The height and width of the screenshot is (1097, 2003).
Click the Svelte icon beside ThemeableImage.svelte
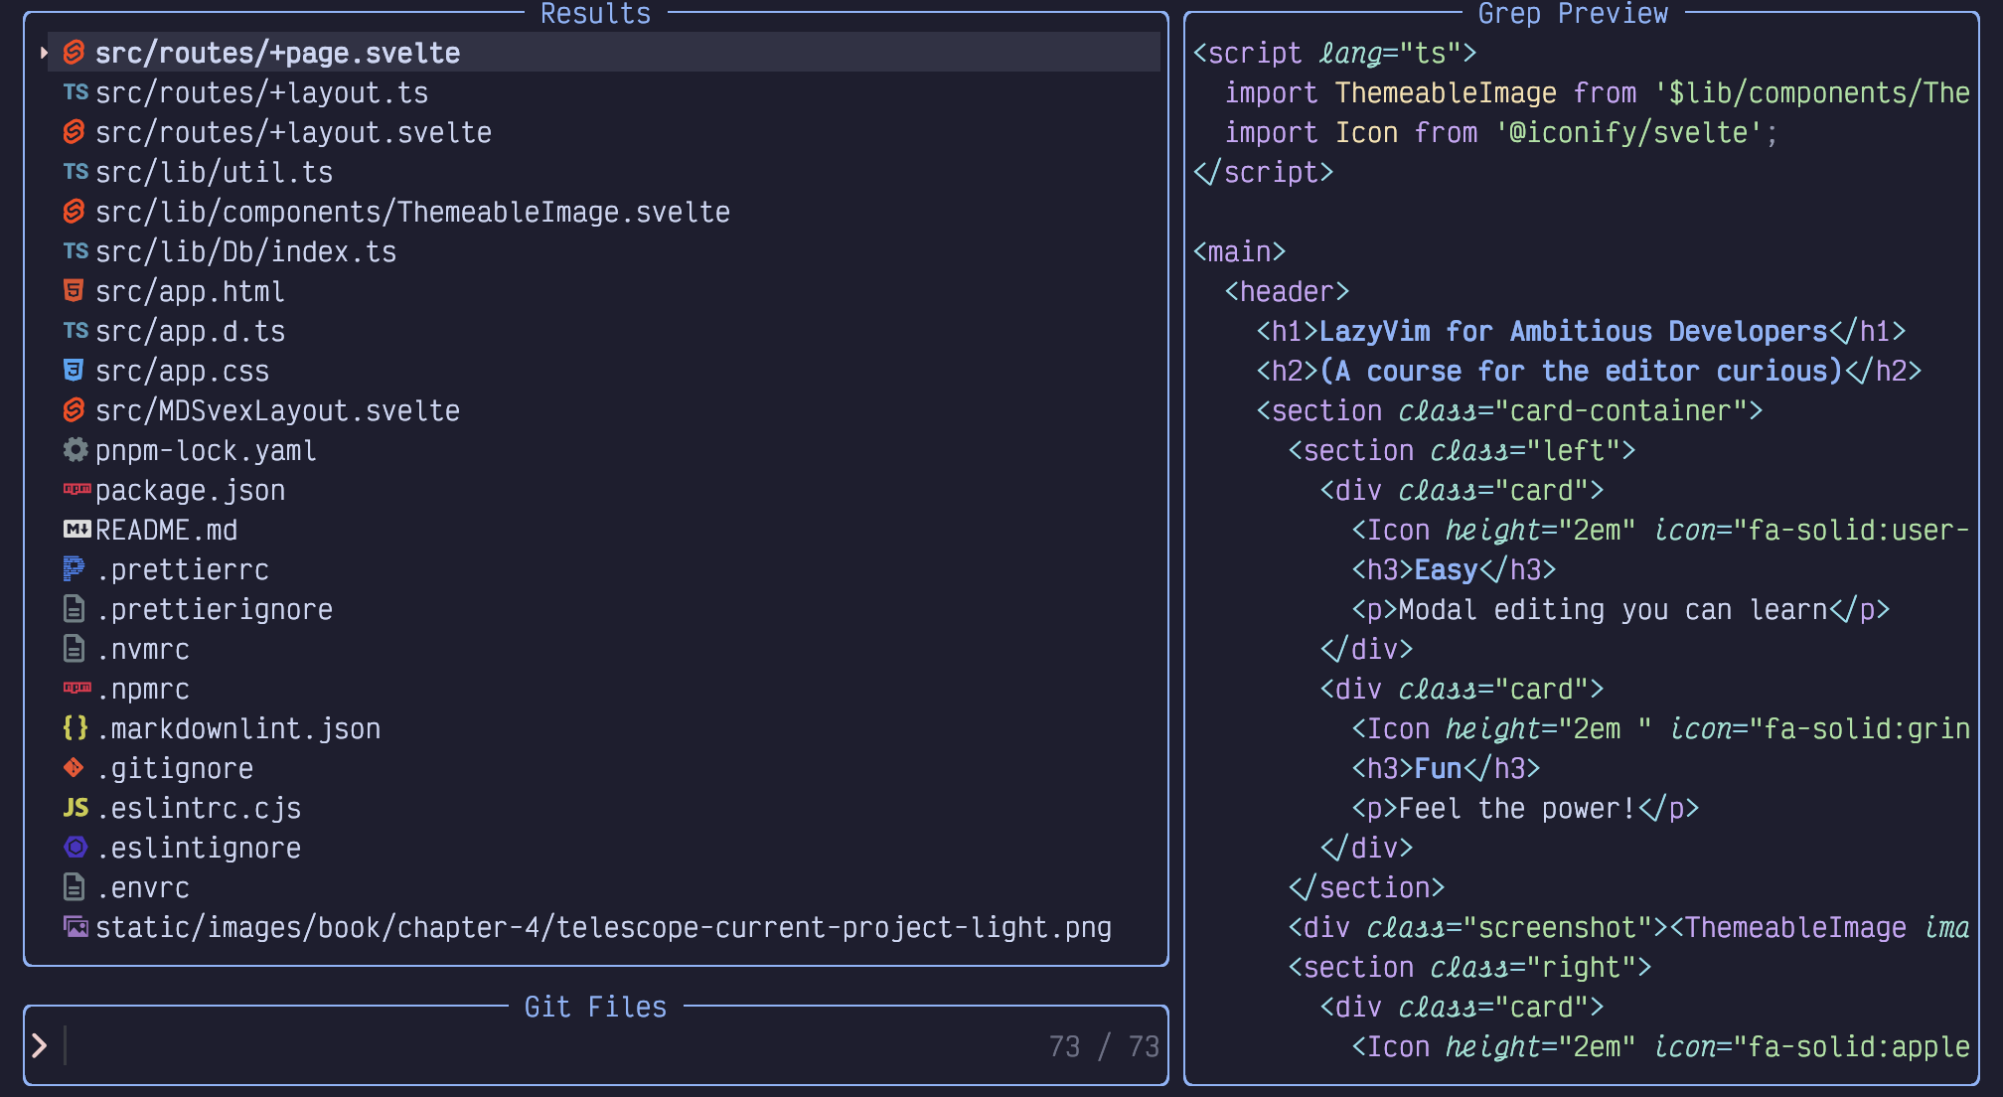[x=75, y=212]
